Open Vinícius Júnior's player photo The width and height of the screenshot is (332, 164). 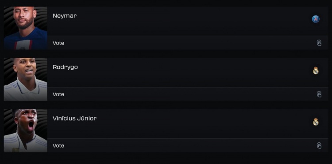[x=25, y=130]
